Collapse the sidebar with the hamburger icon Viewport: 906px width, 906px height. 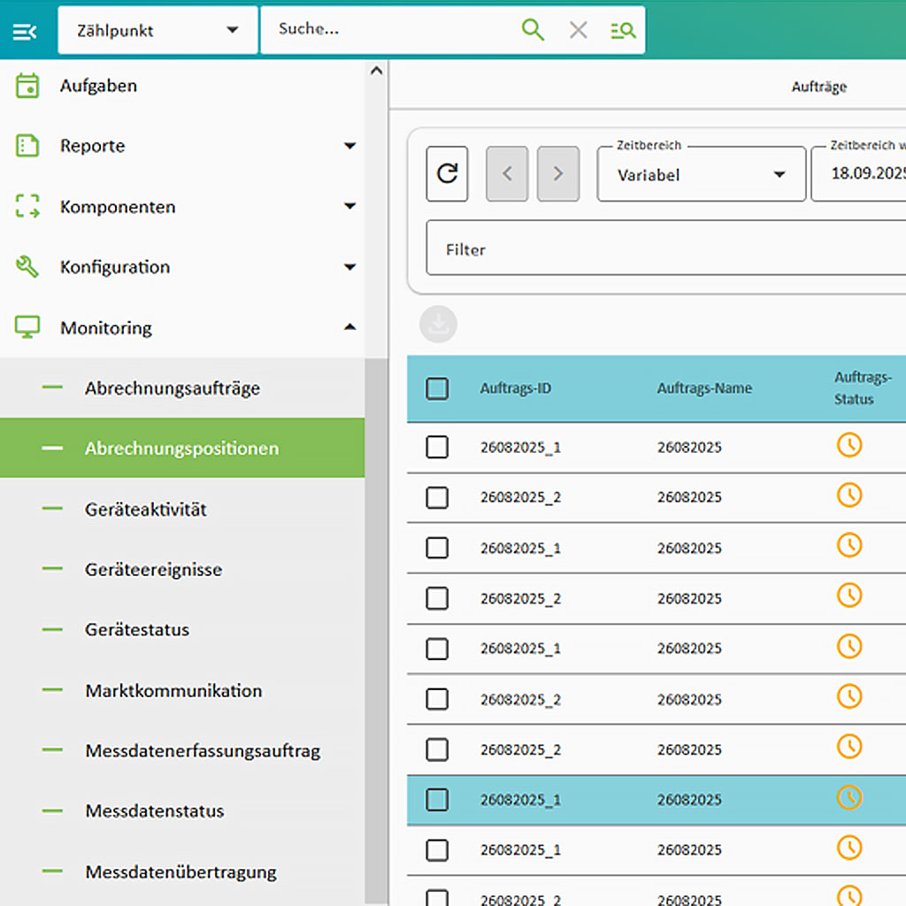click(x=25, y=31)
